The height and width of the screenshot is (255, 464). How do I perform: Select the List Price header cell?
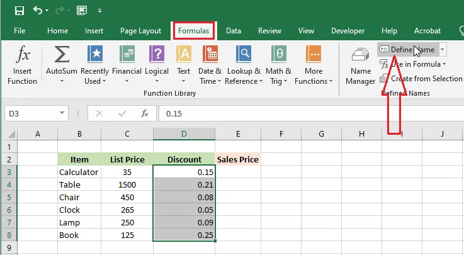point(127,159)
